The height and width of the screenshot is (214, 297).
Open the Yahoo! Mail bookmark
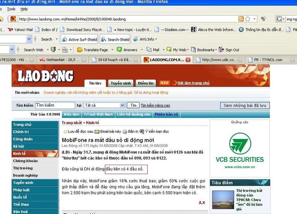[x=20, y=30]
